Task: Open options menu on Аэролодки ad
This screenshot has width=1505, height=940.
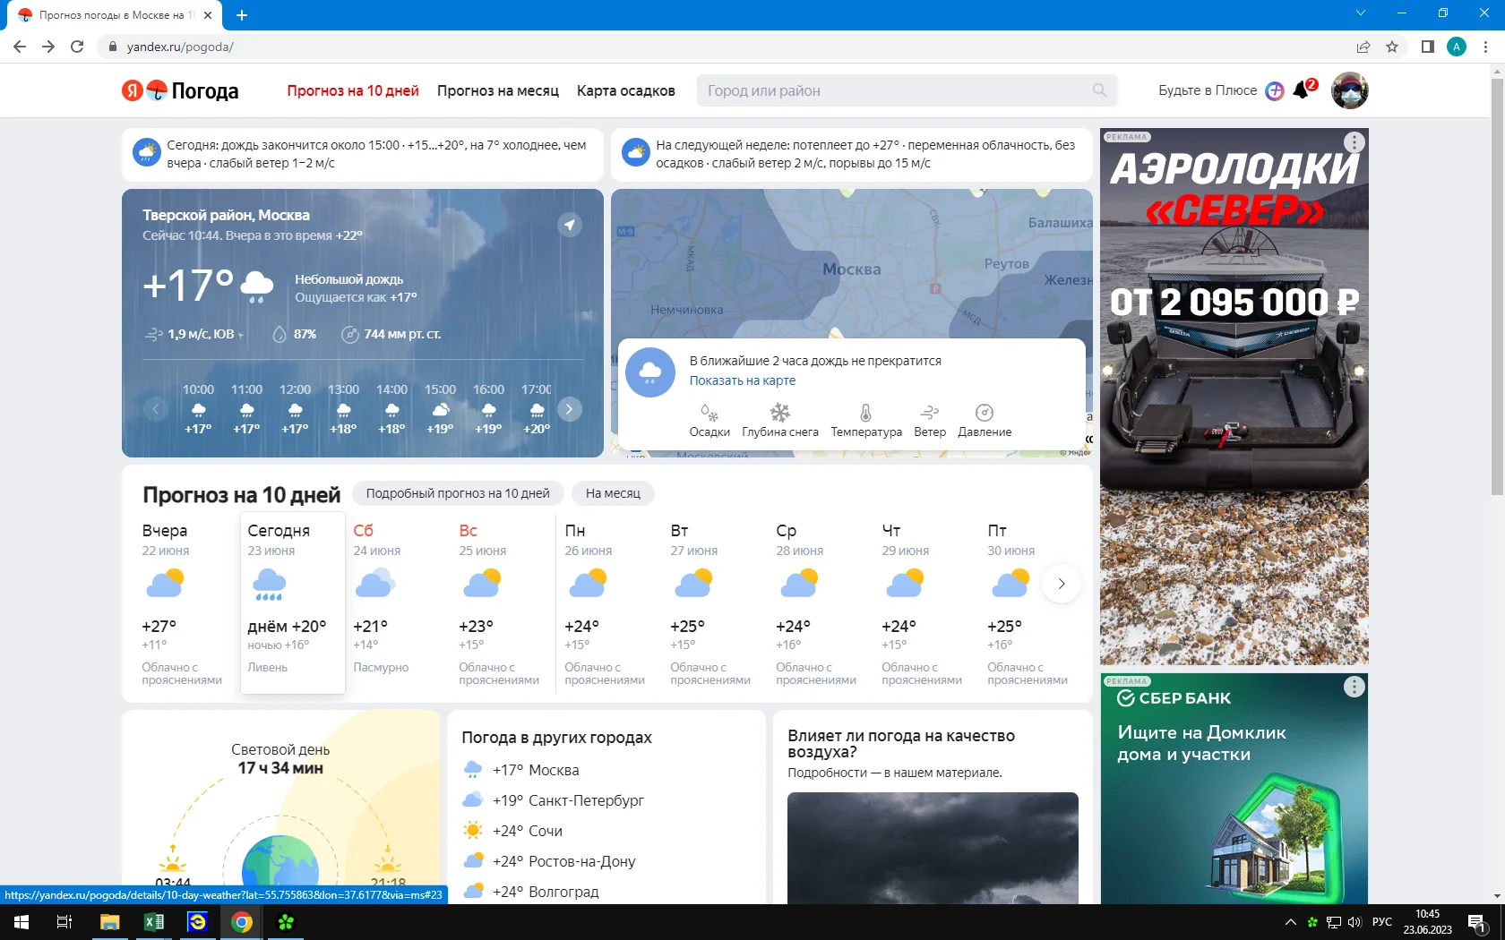Action: pos(1354,142)
